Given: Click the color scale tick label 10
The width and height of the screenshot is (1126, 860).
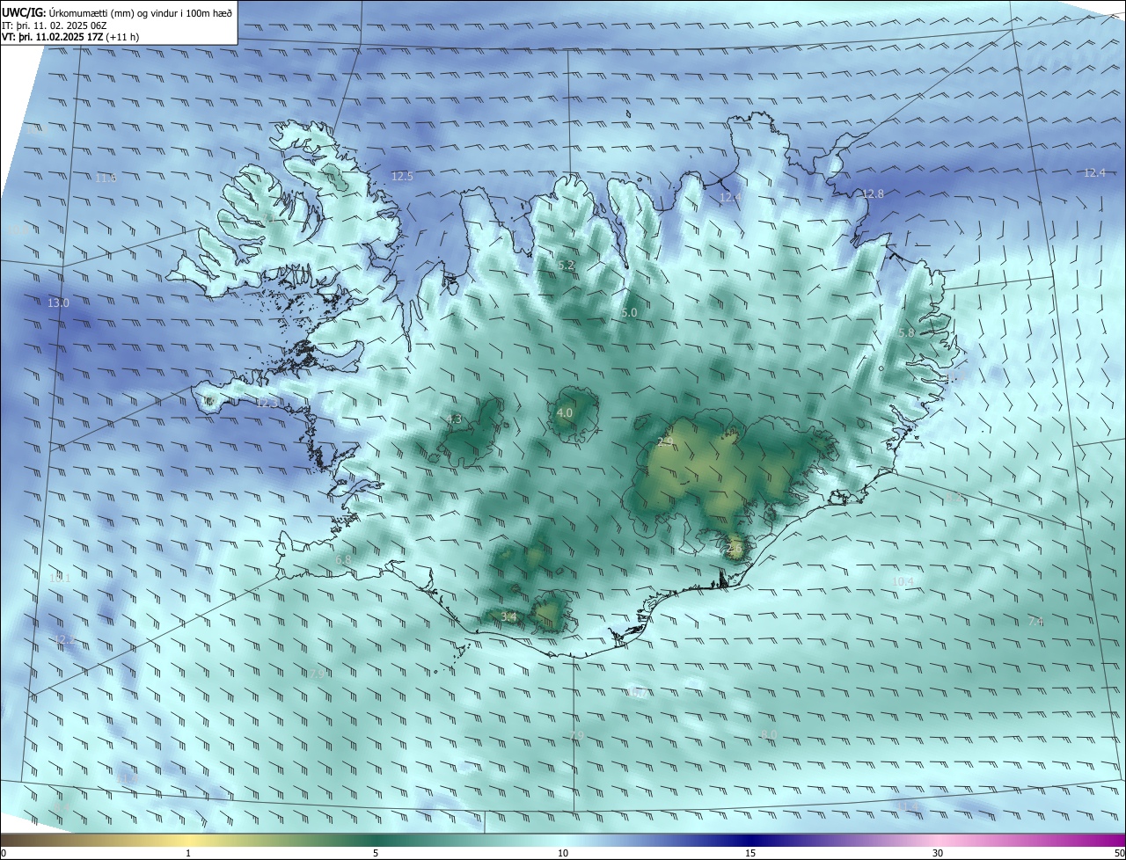Looking at the screenshot, I should tap(563, 854).
